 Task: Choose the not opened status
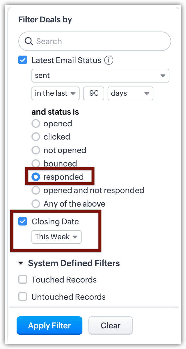36,150
